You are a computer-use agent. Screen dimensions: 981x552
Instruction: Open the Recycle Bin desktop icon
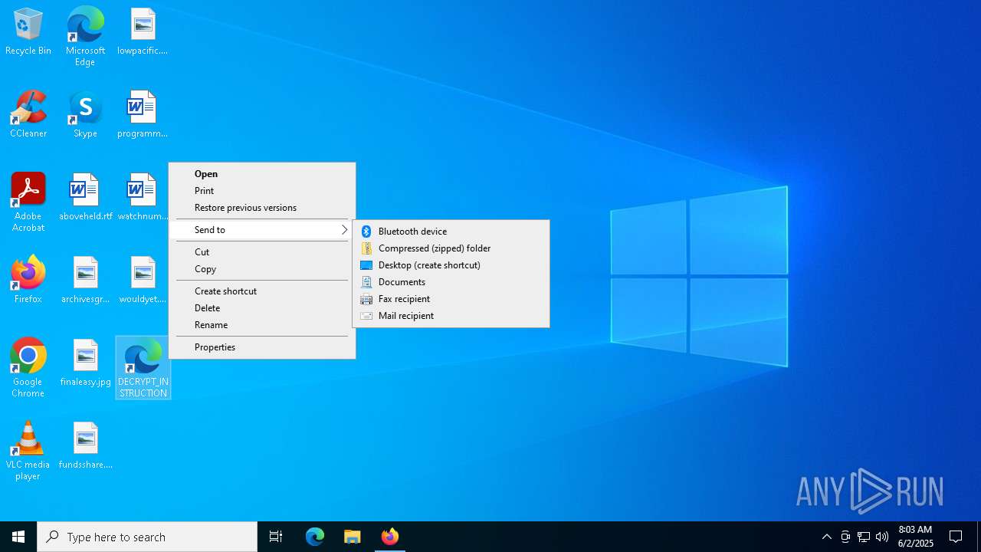pos(28,32)
